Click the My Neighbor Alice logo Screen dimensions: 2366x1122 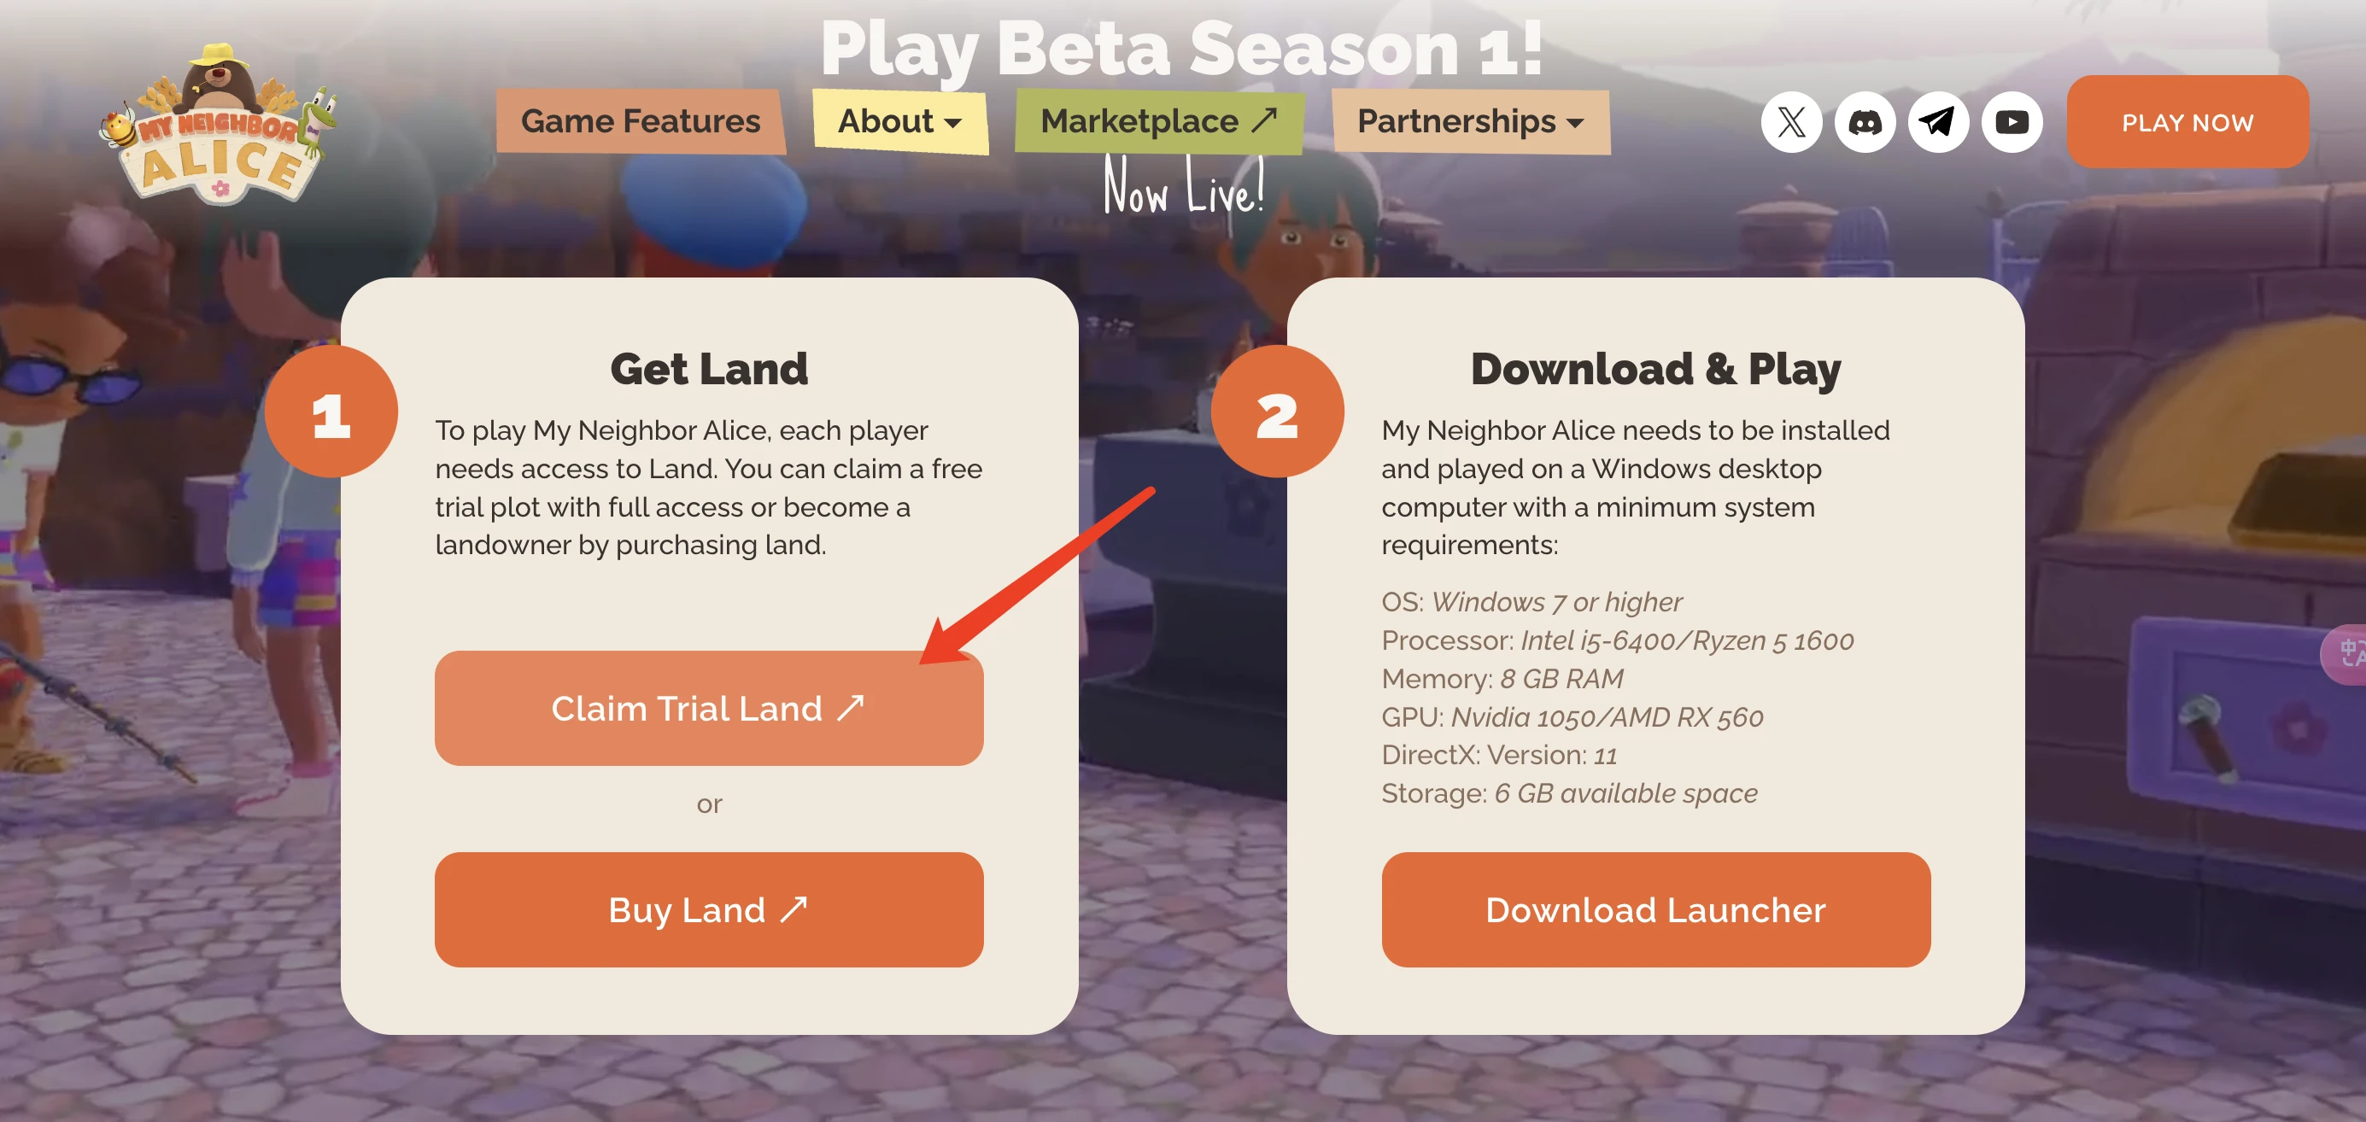tap(219, 124)
